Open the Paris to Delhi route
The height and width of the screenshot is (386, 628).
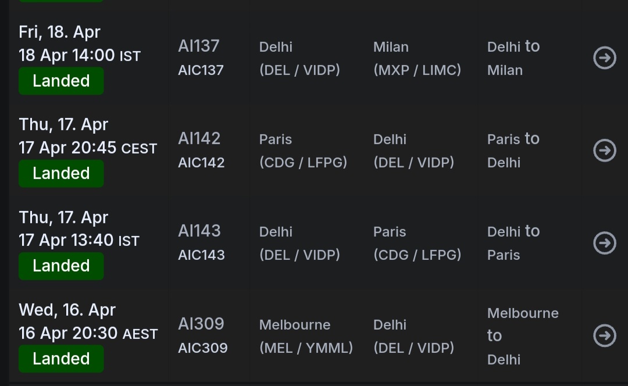pyautogui.click(x=513, y=151)
